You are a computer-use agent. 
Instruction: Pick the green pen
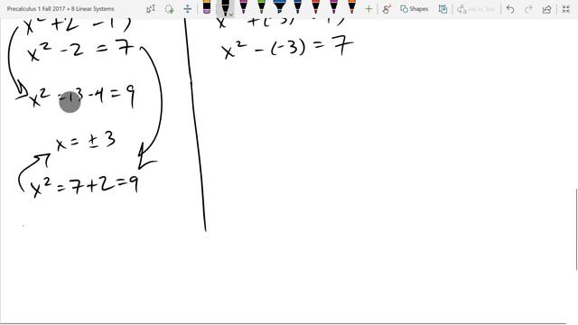[x=261, y=7]
